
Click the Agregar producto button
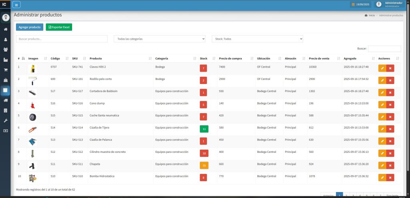pyautogui.click(x=30, y=27)
